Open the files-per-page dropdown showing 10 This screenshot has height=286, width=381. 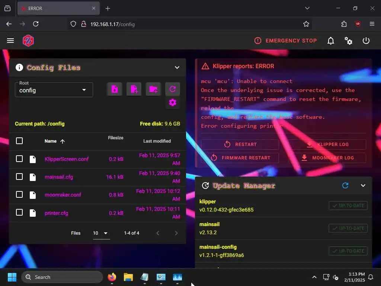[x=101, y=233]
